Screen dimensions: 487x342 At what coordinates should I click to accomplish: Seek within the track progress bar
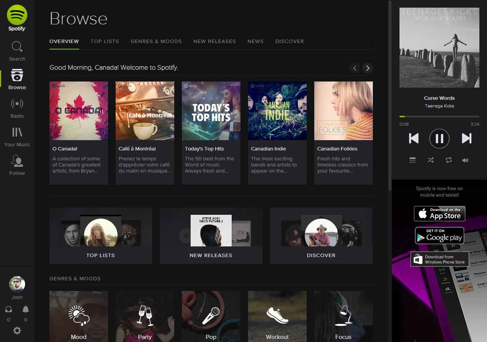tap(439, 117)
